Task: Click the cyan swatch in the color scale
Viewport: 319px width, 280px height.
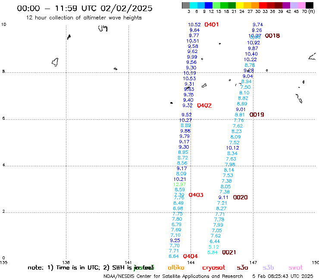Action: pyautogui.click(x=194, y=5)
